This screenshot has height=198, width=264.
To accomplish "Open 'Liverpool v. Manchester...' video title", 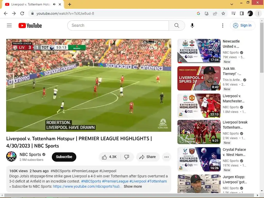I will coord(233,98).
